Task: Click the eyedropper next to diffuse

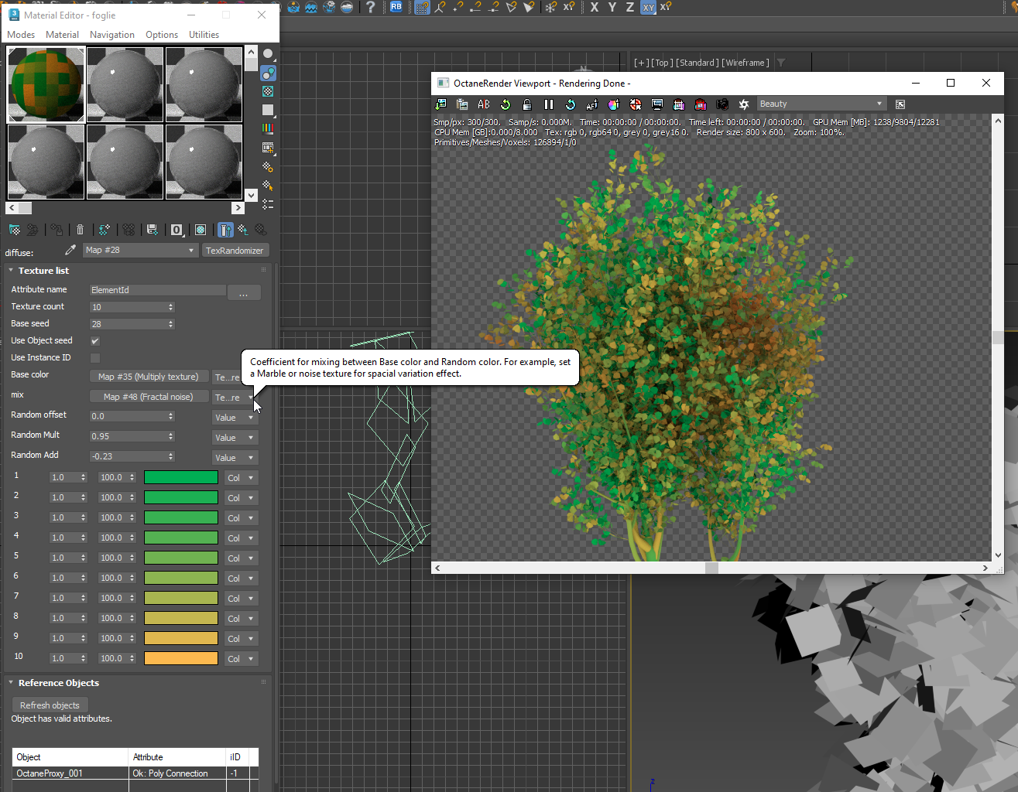Action: click(70, 251)
